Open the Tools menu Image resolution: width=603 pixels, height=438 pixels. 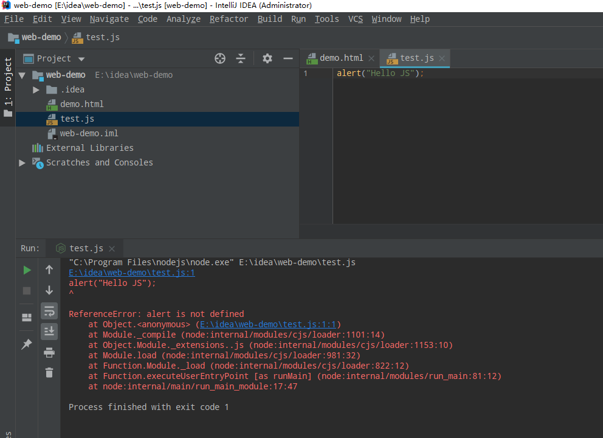tap(327, 19)
